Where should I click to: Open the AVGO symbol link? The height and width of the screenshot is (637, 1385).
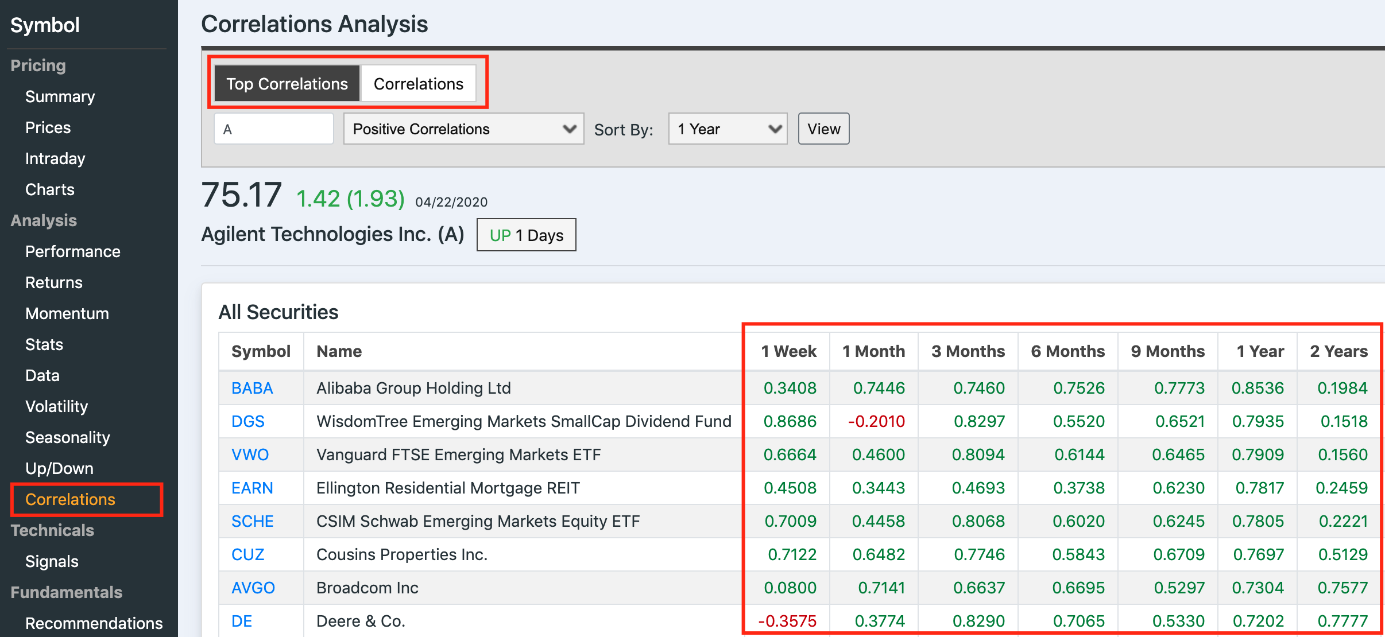click(253, 588)
